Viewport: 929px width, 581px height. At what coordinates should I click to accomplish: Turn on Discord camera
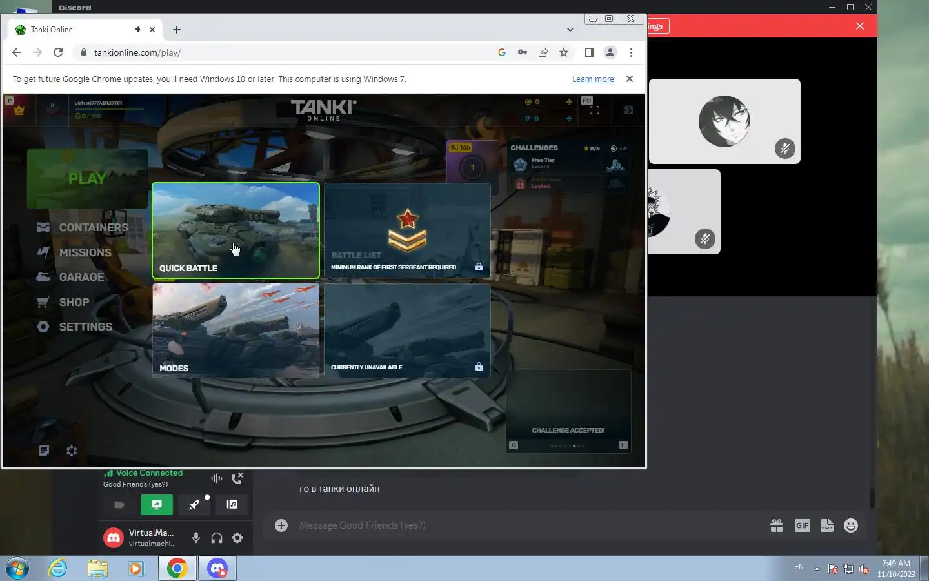tap(119, 505)
